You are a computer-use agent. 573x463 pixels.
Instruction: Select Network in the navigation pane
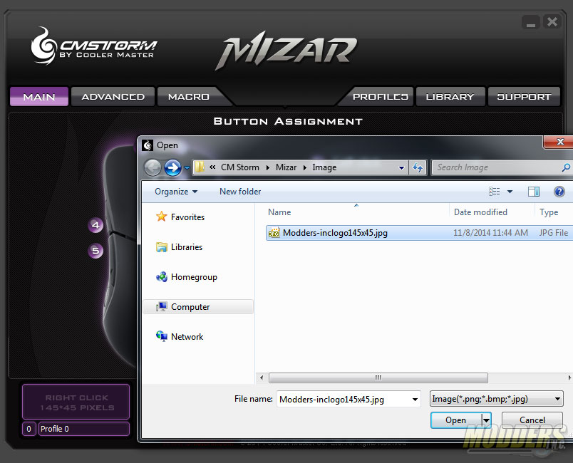[180, 337]
